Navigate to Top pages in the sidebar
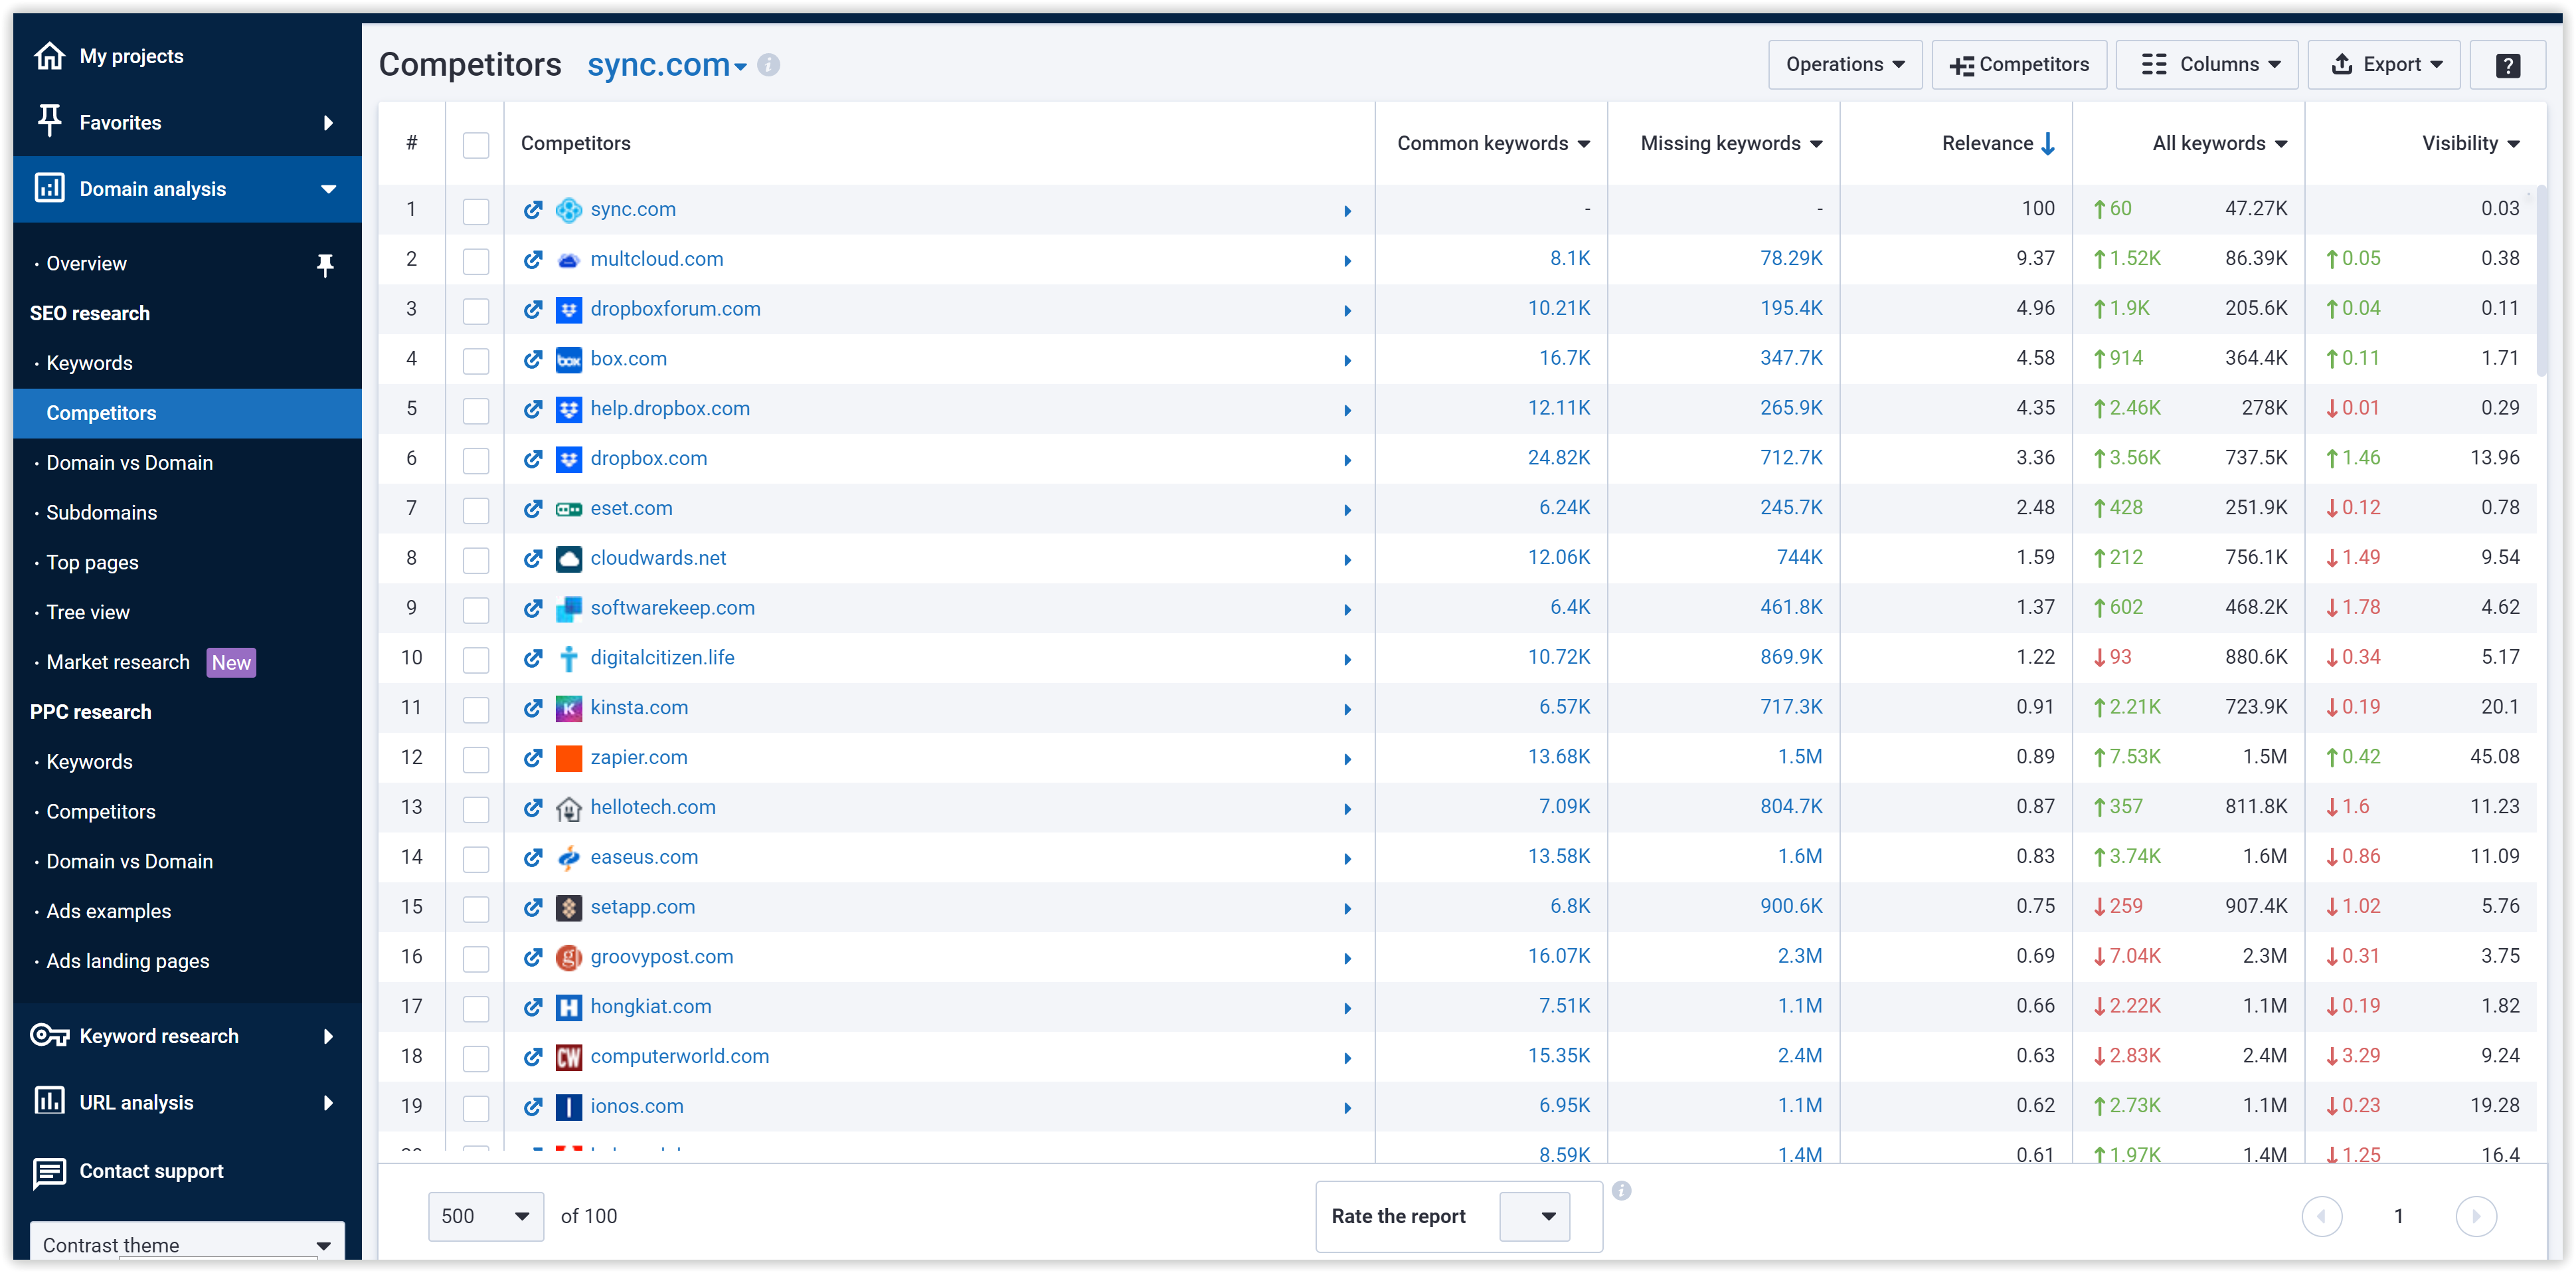The width and height of the screenshot is (2576, 1273). coord(94,563)
